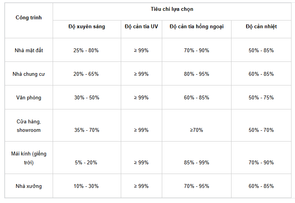Viewport: 295px width, 203px height.
Task: Select the '10% - 30%' factory value
Action: coord(86,186)
